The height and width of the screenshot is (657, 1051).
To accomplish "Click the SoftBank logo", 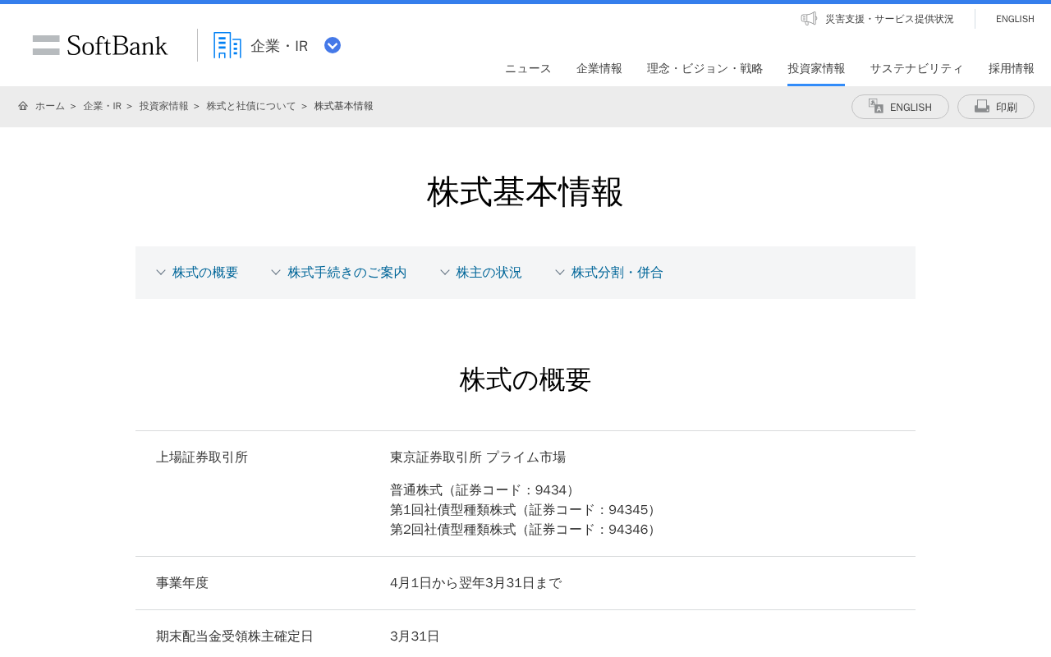I will [100, 45].
